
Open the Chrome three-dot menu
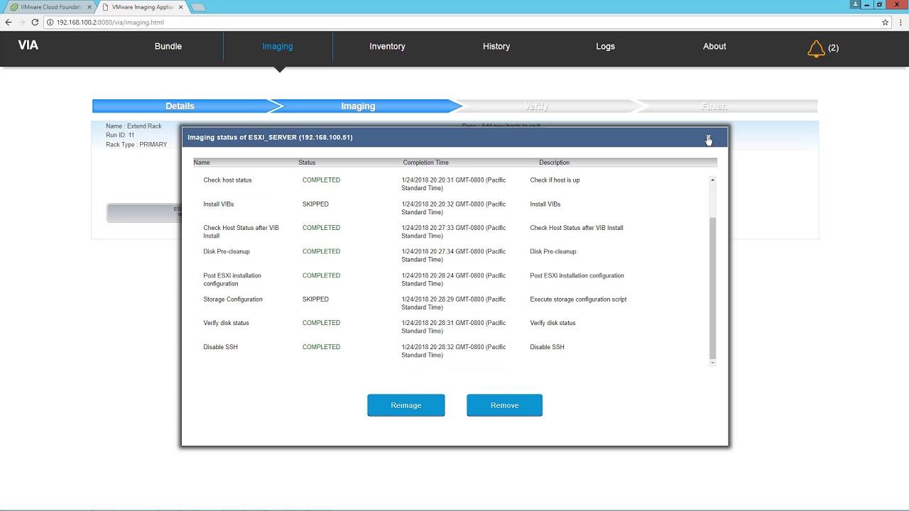(x=900, y=22)
